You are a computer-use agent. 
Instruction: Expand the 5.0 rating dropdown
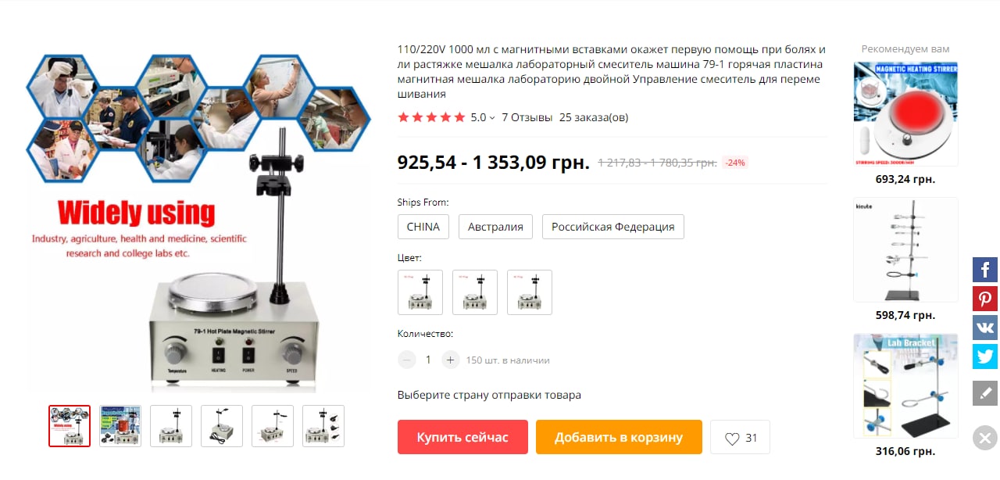pos(483,117)
